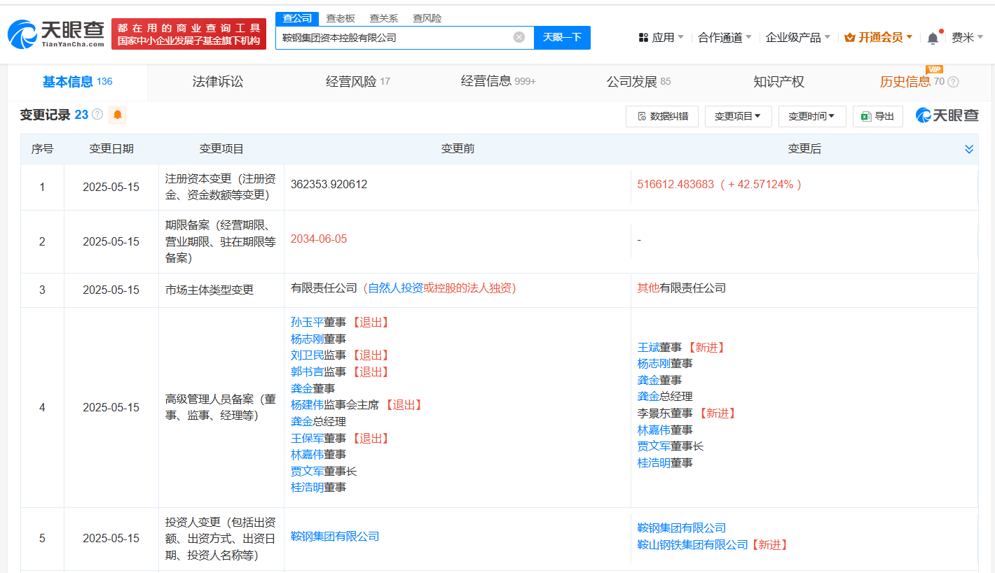
Task: Open the 法律诉讼 tab
Action: [x=218, y=82]
